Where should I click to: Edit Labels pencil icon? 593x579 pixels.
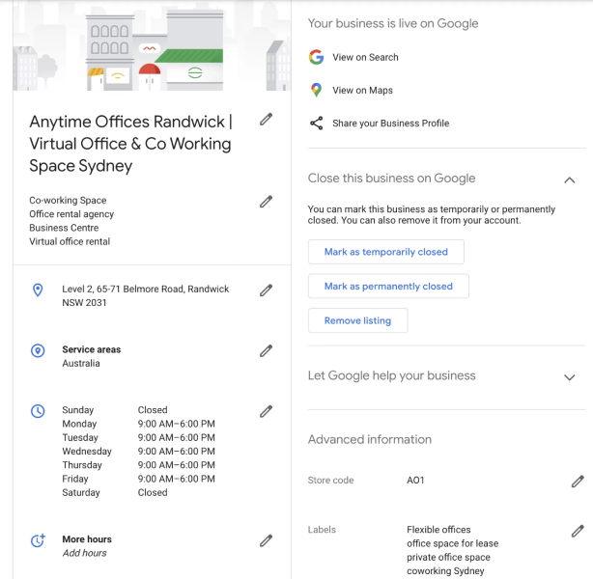[578, 531]
